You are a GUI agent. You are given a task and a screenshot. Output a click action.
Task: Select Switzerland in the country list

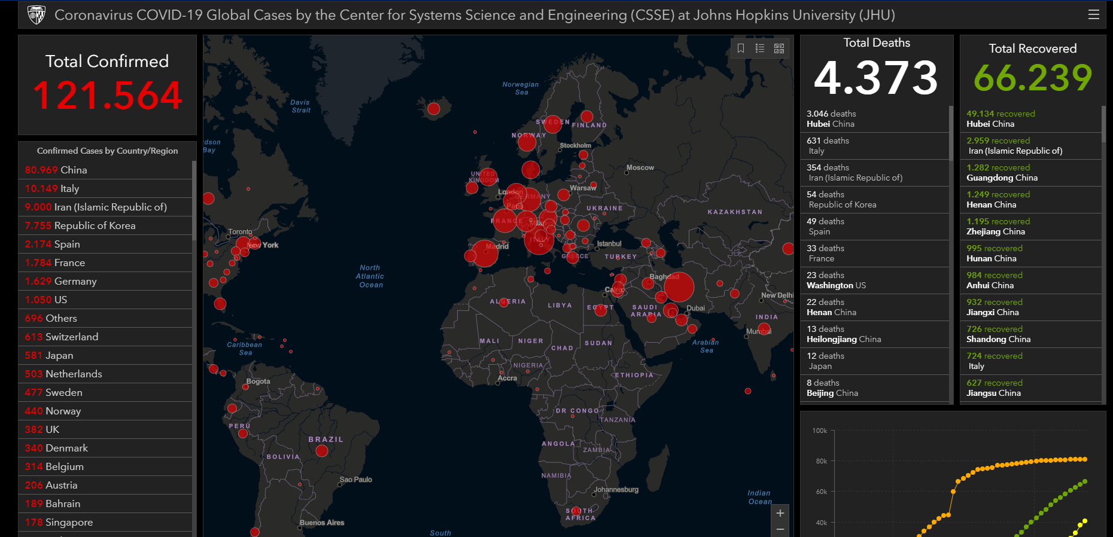pos(105,337)
